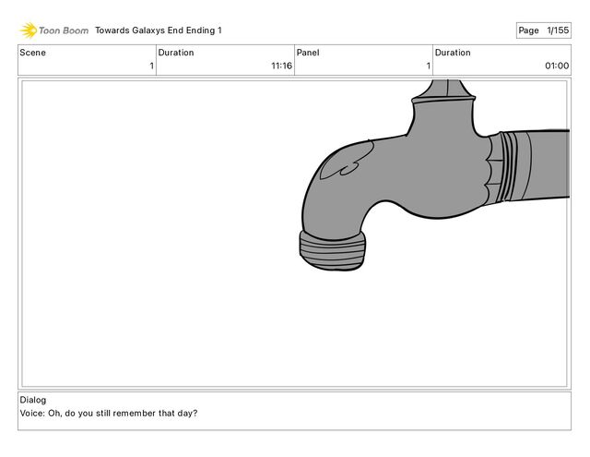This screenshot has width=590, height=457.
Task: Click the panel duration value '01:00'
Action: pyautogui.click(x=557, y=66)
